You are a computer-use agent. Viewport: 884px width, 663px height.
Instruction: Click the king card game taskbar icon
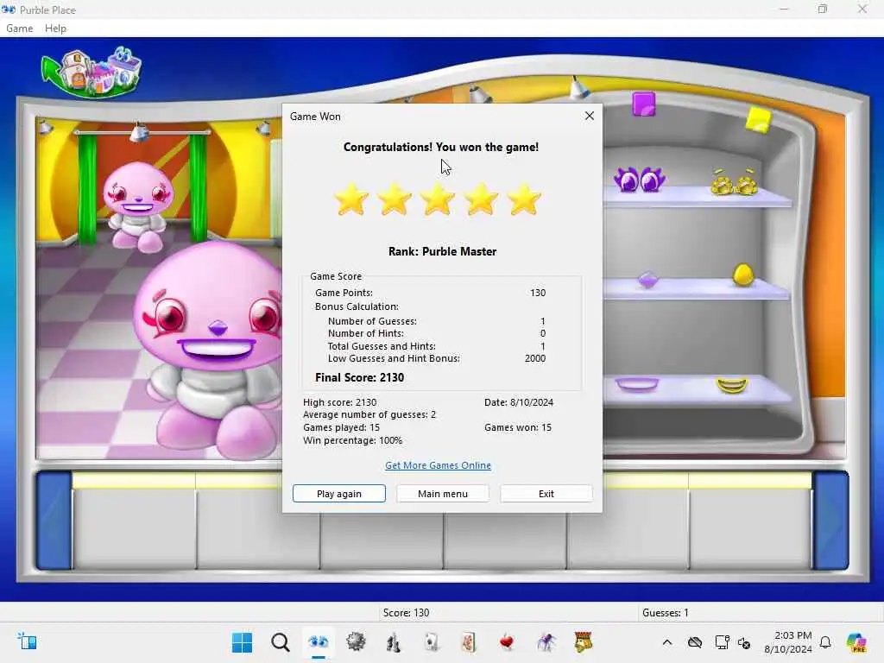point(584,642)
